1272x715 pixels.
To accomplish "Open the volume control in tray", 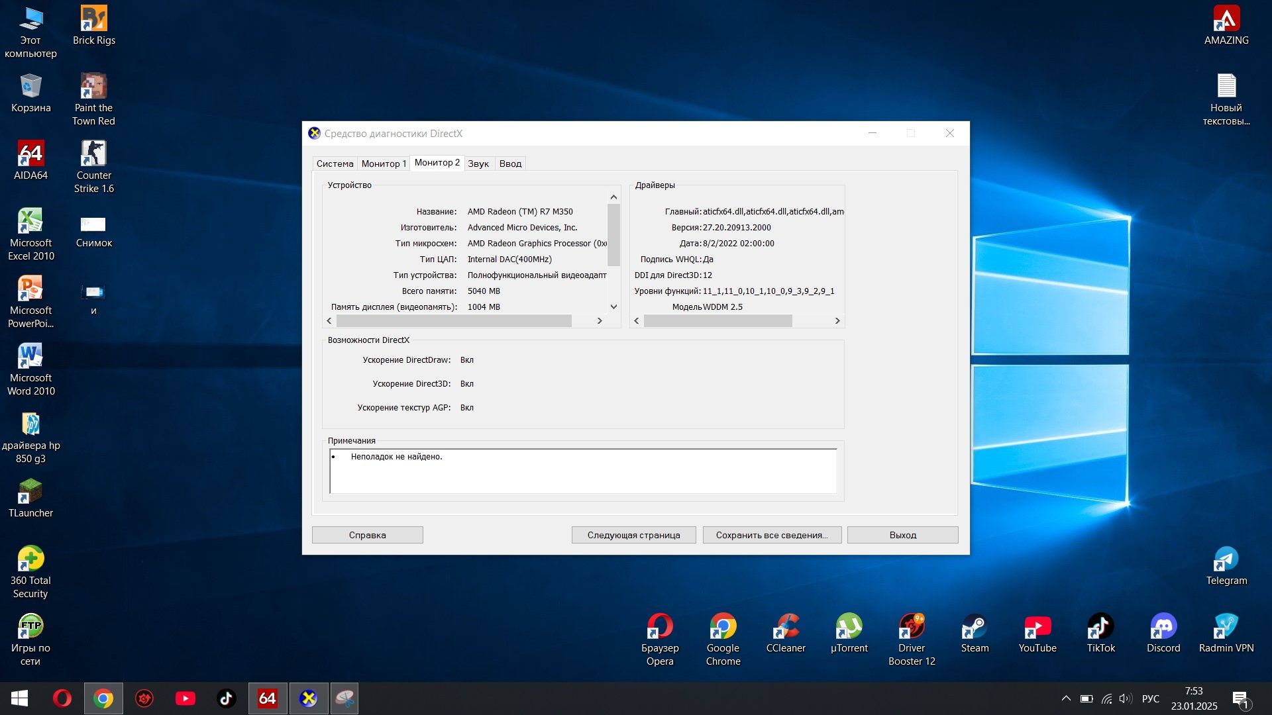I will 1126,698.
